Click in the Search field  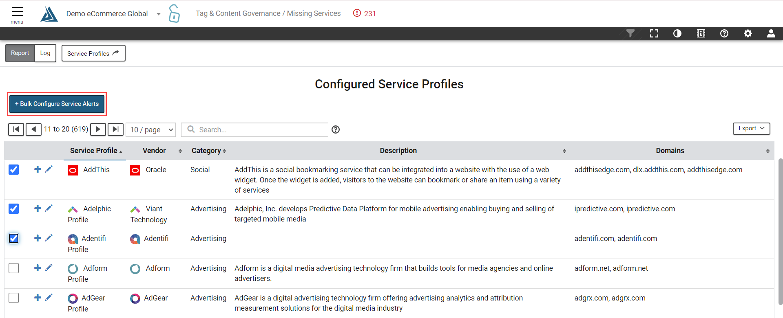[254, 129]
